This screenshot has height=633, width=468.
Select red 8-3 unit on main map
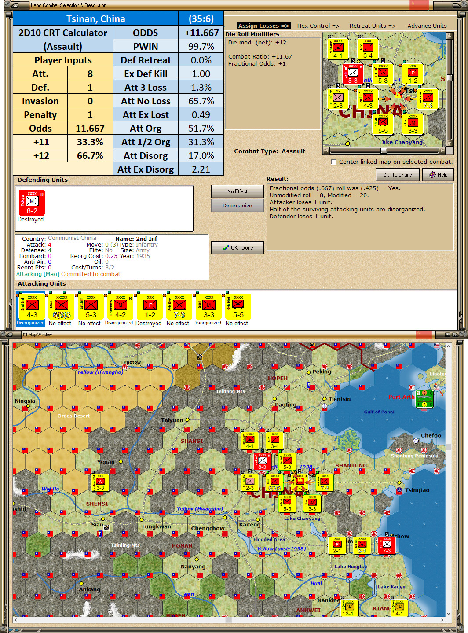tap(262, 461)
